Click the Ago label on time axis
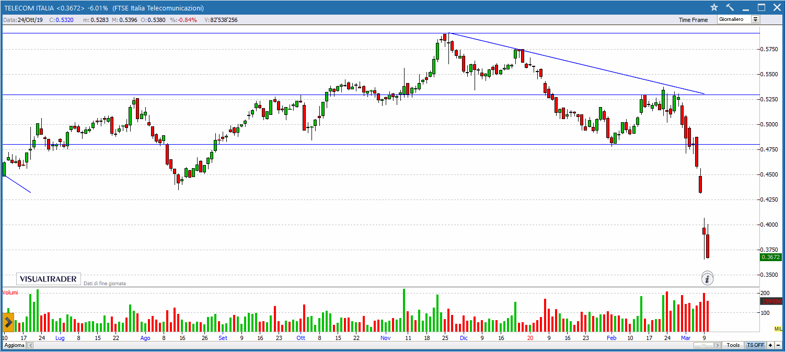785x352 pixels. pos(145,338)
